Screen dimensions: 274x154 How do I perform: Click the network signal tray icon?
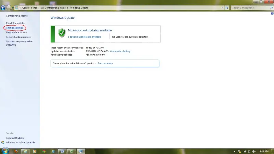tap(244, 151)
